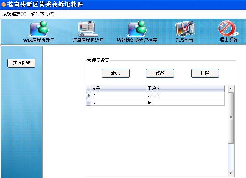Viewport: 246px width, 178px height.
Task: Sort by the 用户名 column header
Action: pos(186,89)
